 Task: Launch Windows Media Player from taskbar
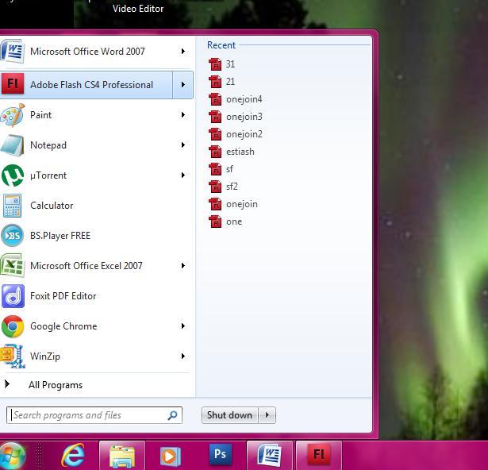171,457
